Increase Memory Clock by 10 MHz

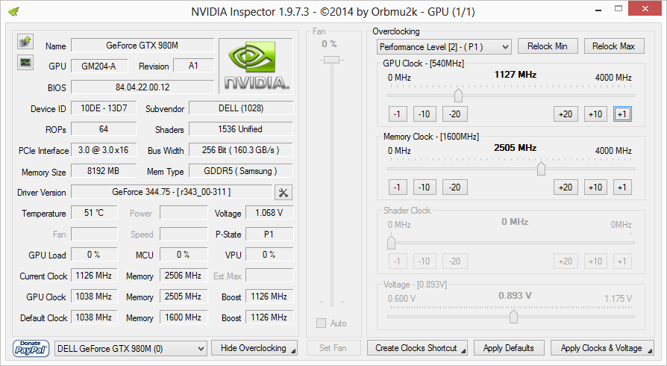click(x=595, y=187)
